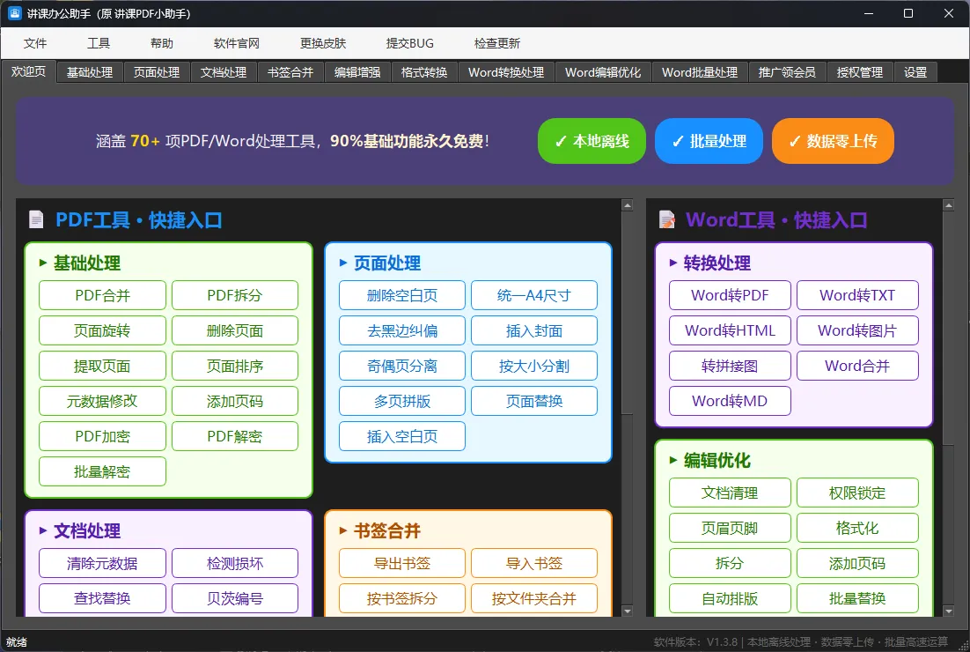The height and width of the screenshot is (652, 970).
Task: Click the Word合并 button
Action: click(x=857, y=366)
